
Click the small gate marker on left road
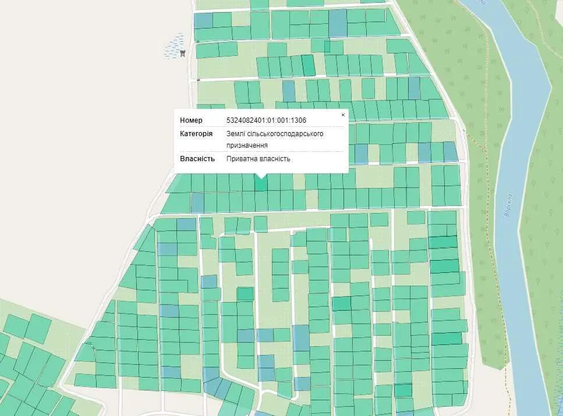pyautogui.click(x=198, y=80)
